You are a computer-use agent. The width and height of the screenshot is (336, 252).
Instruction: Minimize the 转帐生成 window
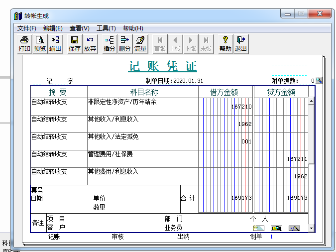(x=288, y=14)
